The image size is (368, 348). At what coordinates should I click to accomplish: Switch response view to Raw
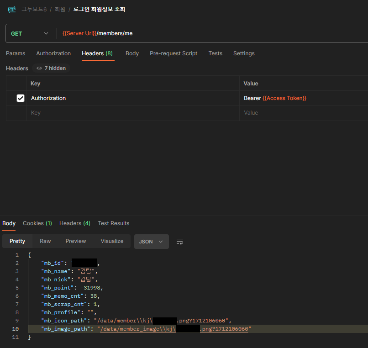45,241
